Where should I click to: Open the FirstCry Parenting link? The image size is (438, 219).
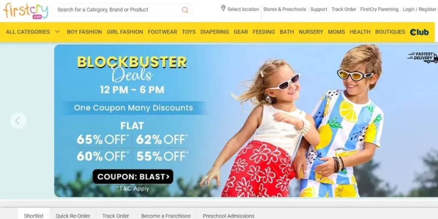click(x=379, y=9)
